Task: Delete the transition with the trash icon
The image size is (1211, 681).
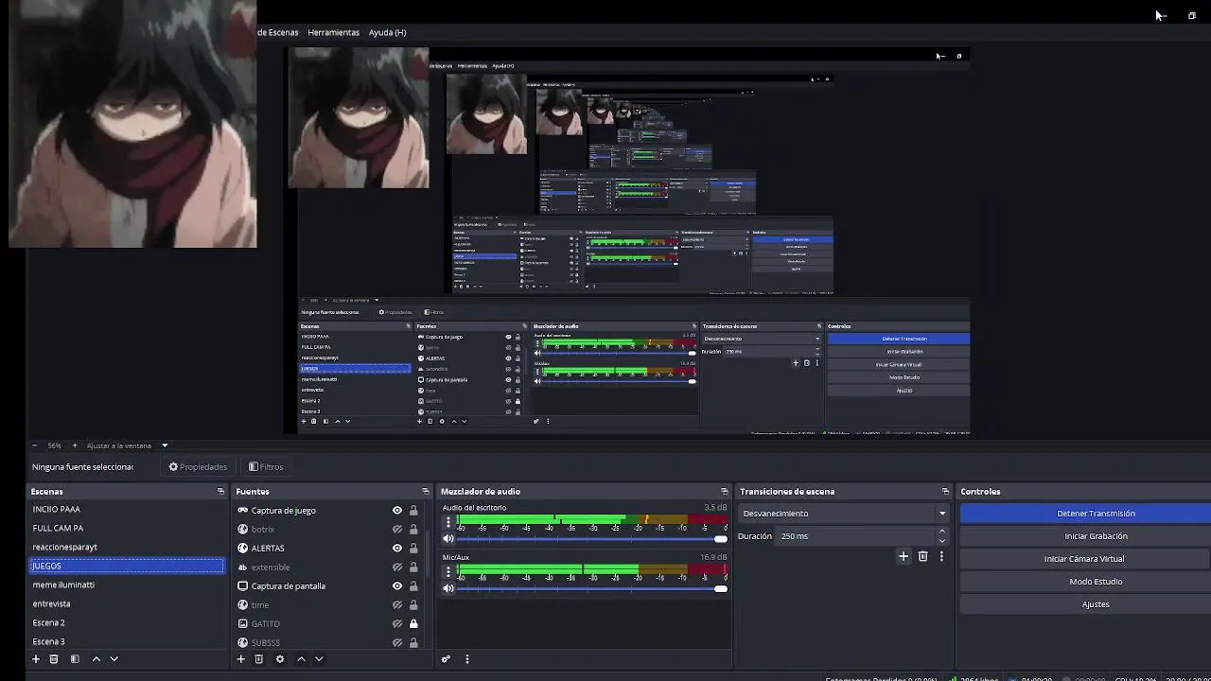Action: click(923, 556)
